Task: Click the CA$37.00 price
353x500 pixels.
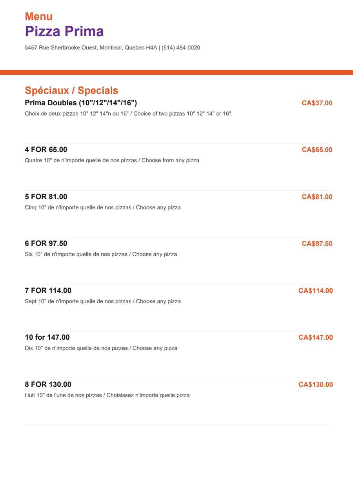Action: click(x=317, y=103)
